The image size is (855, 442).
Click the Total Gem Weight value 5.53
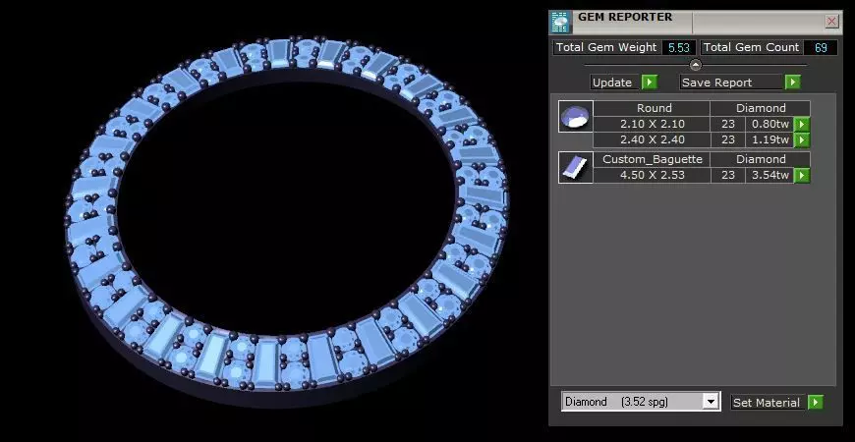click(679, 47)
